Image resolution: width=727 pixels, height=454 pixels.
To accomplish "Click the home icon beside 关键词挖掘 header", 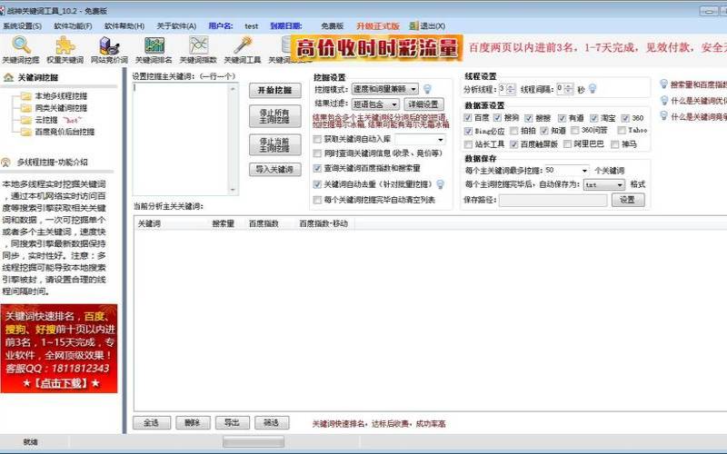I will (x=8, y=77).
